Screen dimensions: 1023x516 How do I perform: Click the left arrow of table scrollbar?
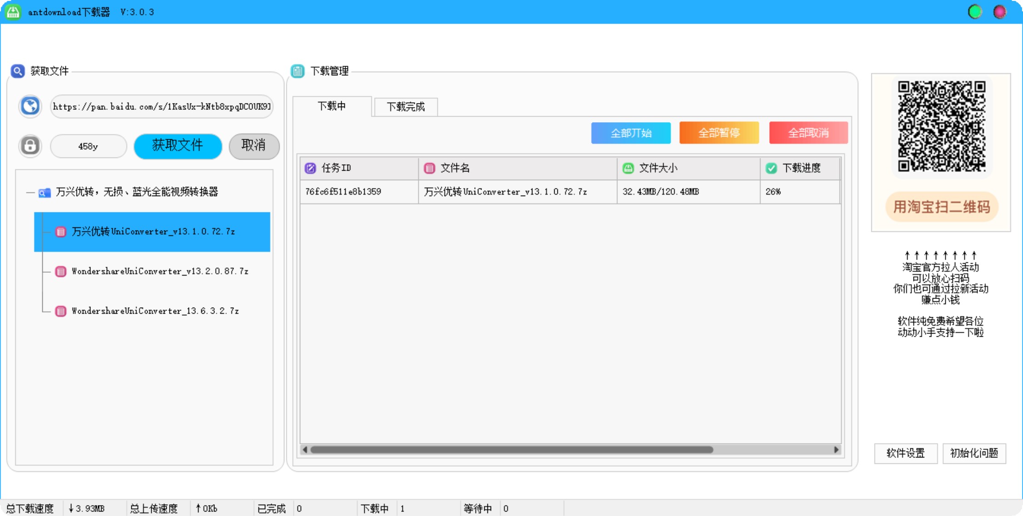[x=305, y=450]
